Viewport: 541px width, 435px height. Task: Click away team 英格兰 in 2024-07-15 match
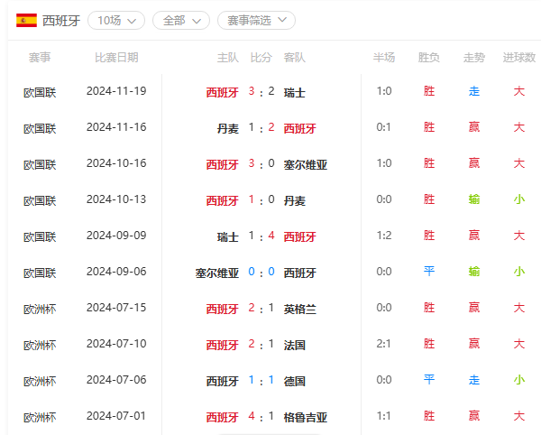300,310
